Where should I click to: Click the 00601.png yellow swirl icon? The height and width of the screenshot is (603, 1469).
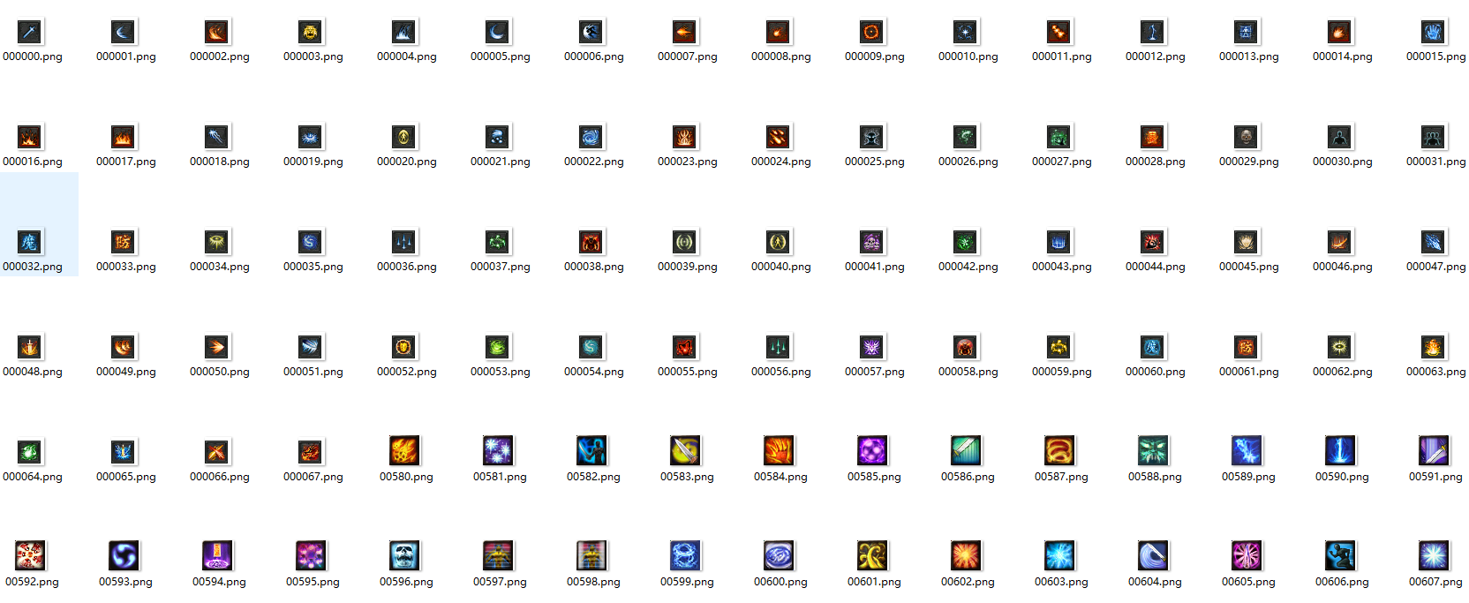[x=872, y=556]
